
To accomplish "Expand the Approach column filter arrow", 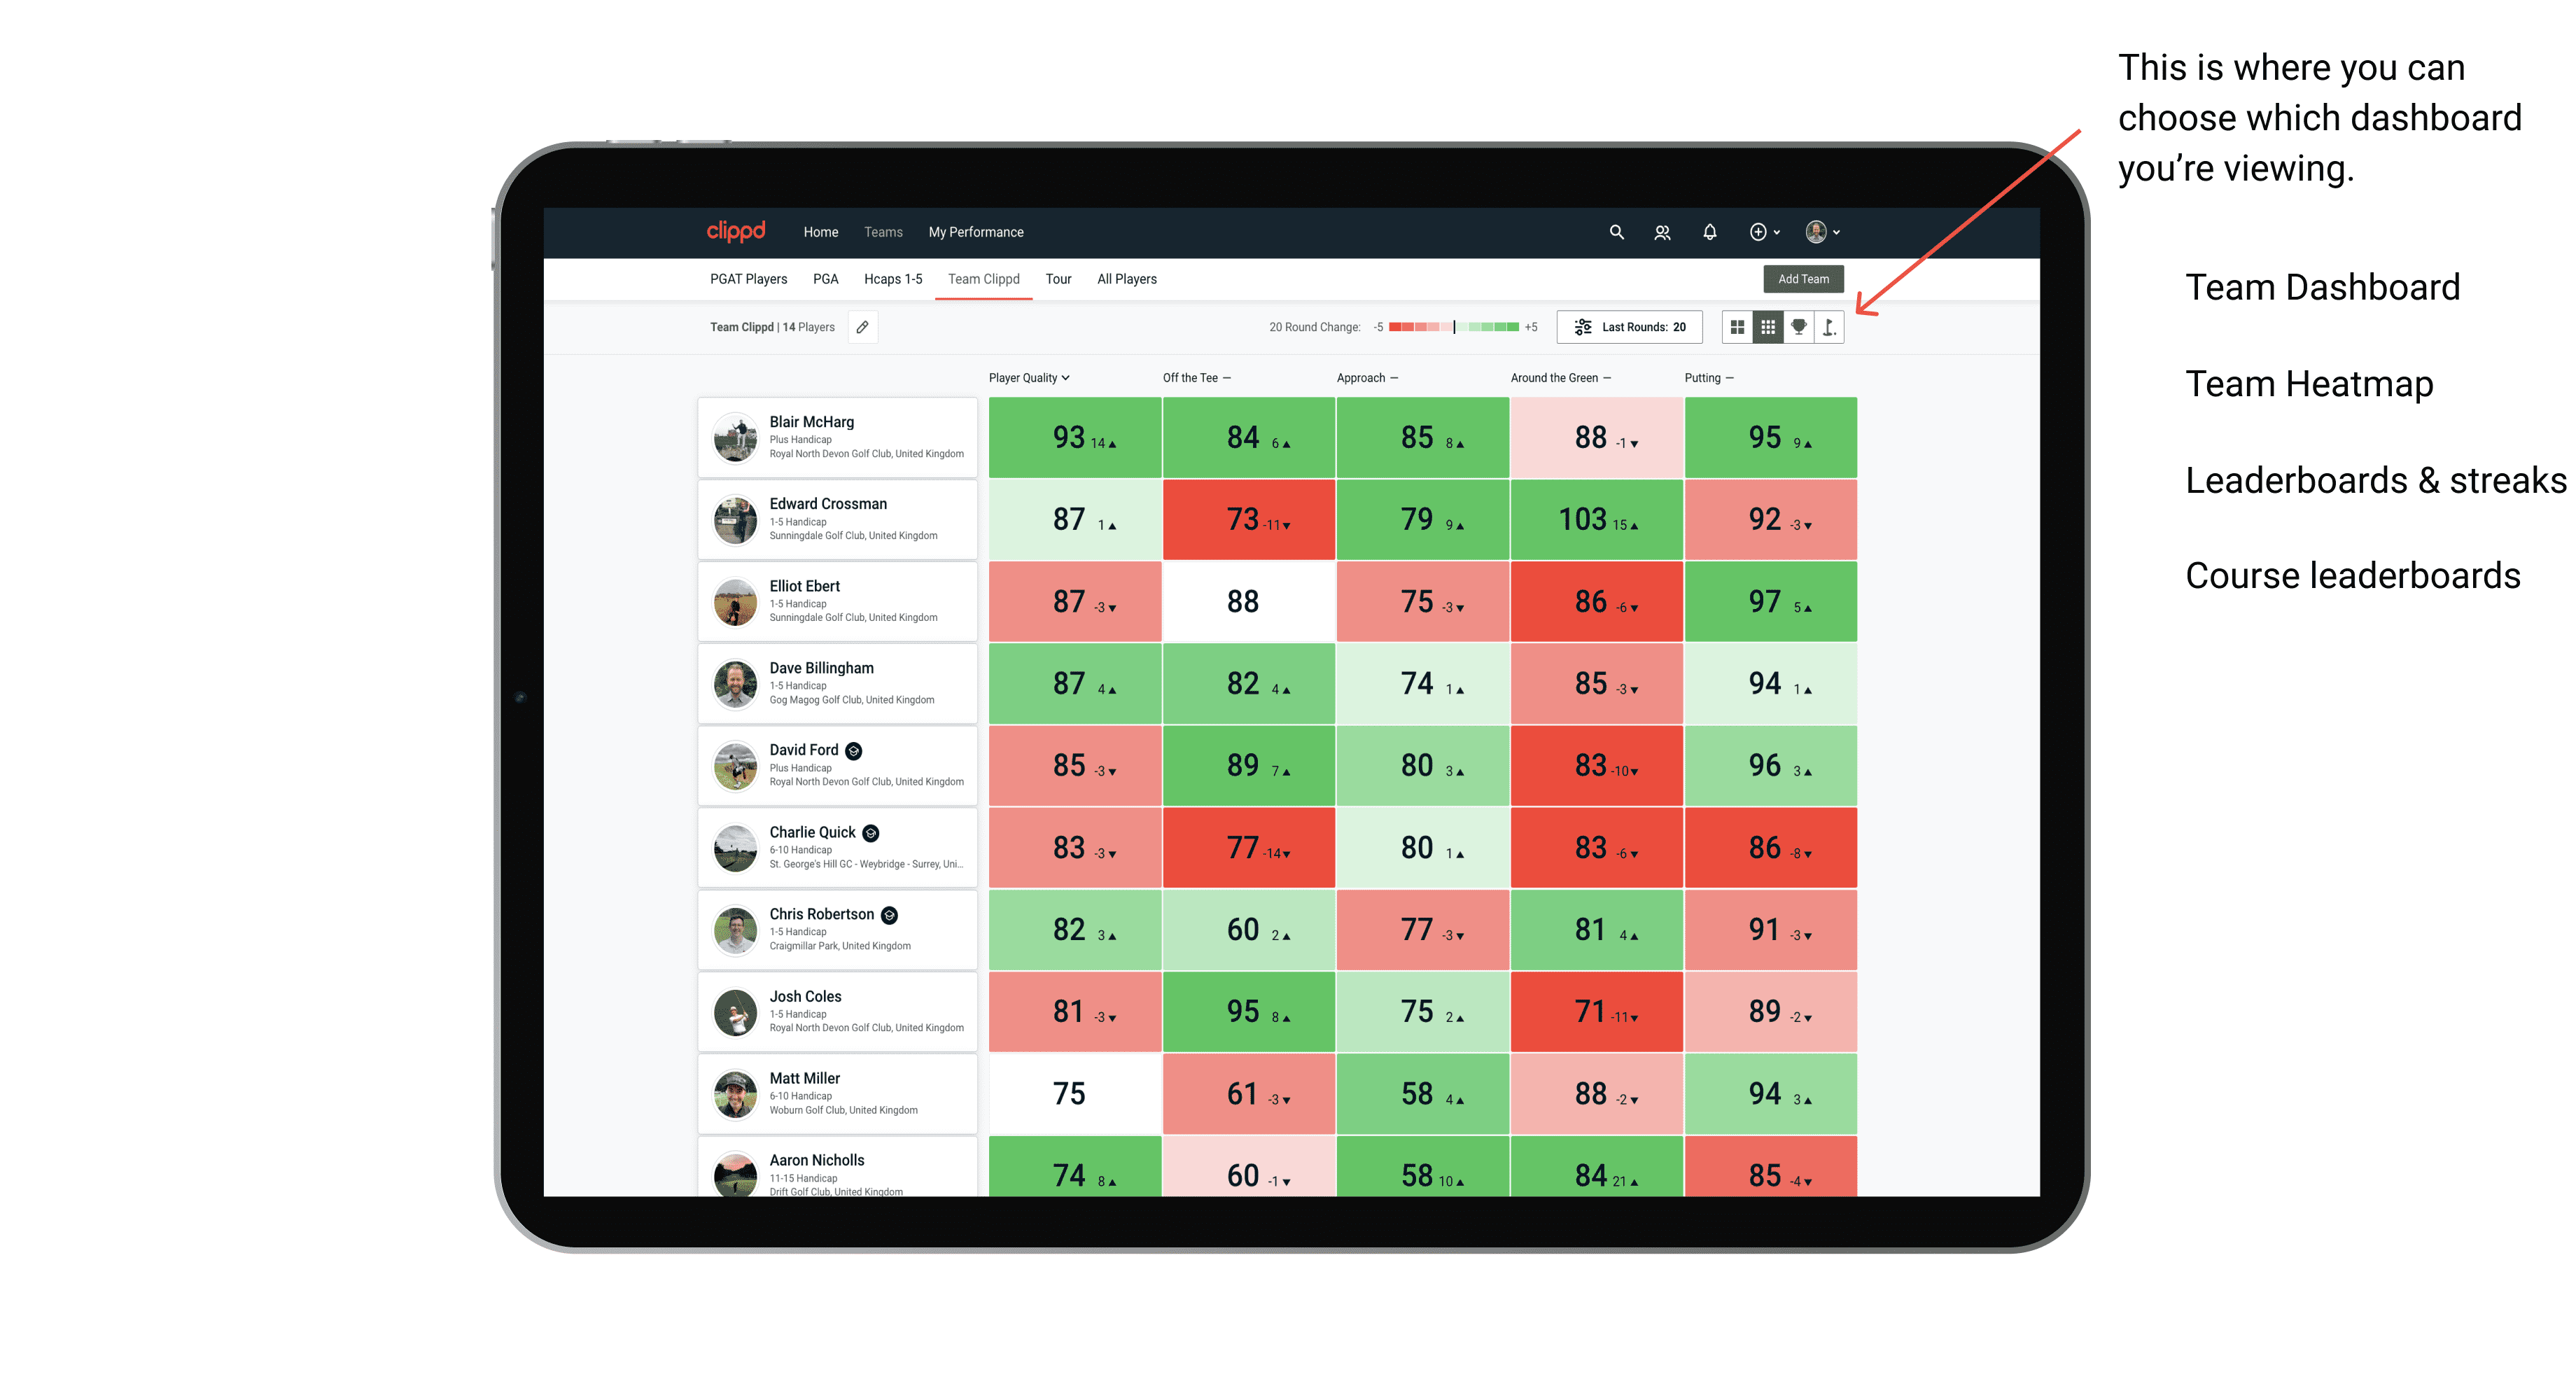I will point(1397,379).
